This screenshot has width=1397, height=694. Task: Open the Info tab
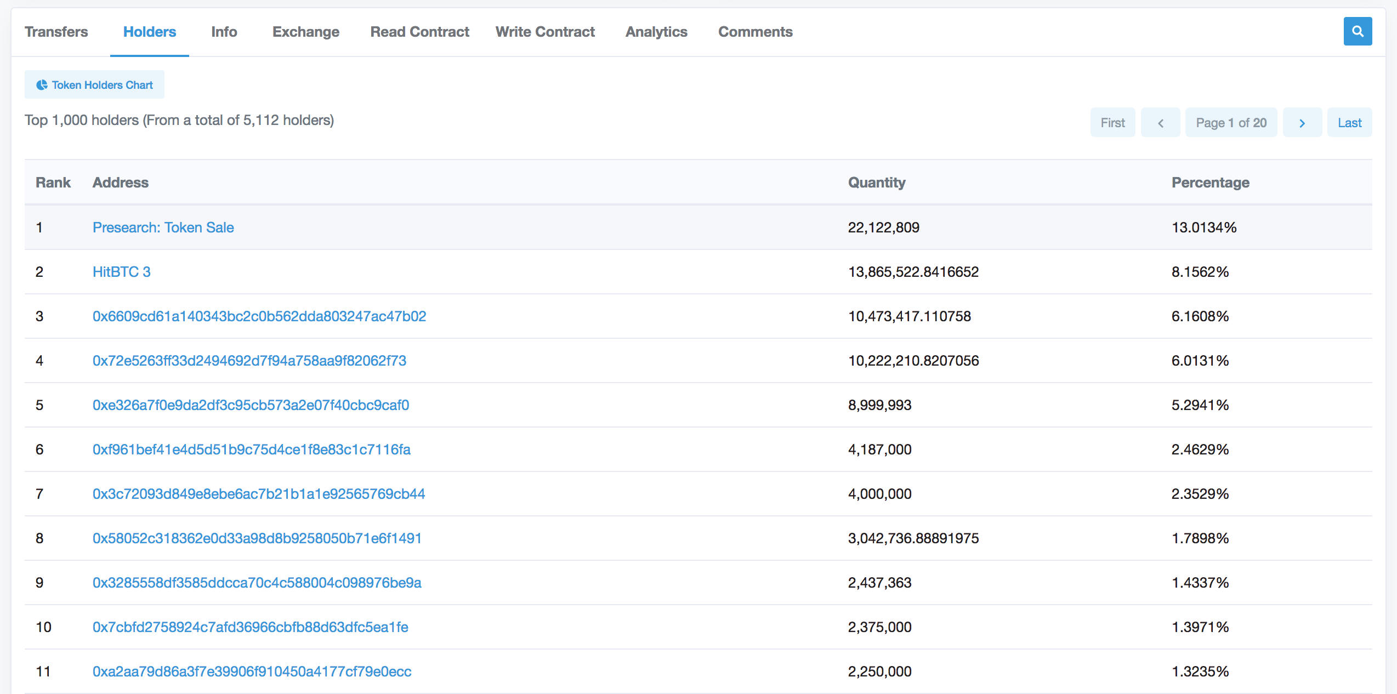(x=224, y=32)
